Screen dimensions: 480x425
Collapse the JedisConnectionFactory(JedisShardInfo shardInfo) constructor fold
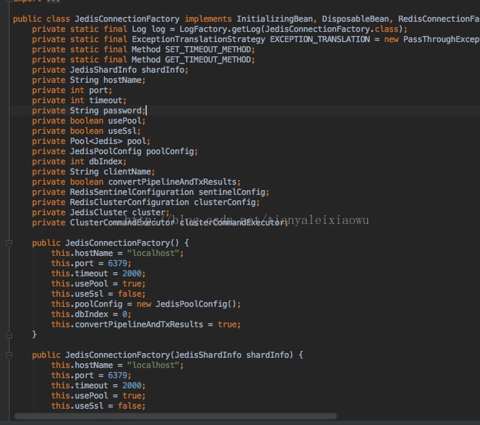coord(10,355)
